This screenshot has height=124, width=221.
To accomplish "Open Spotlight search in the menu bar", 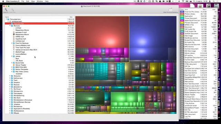I will pos(214,1).
